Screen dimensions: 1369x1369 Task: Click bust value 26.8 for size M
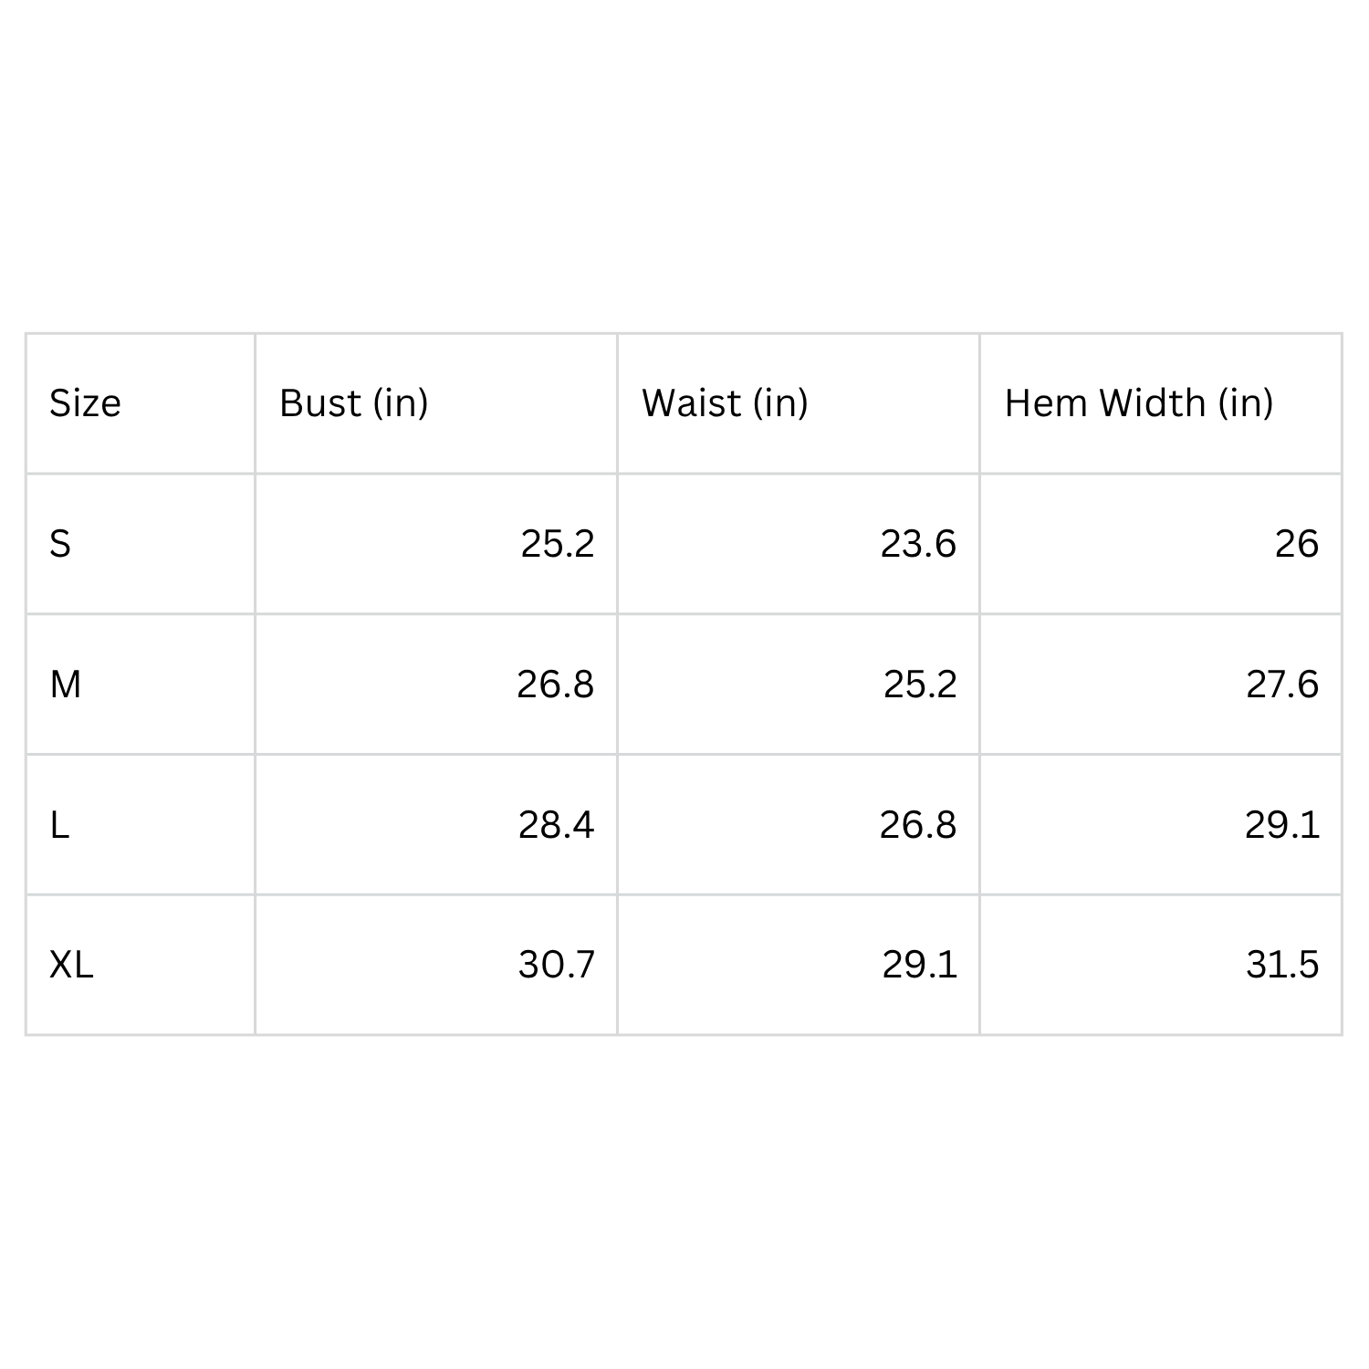click(x=556, y=684)
